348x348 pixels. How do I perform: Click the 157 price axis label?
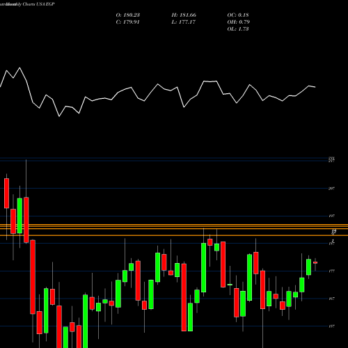(331, 326)
